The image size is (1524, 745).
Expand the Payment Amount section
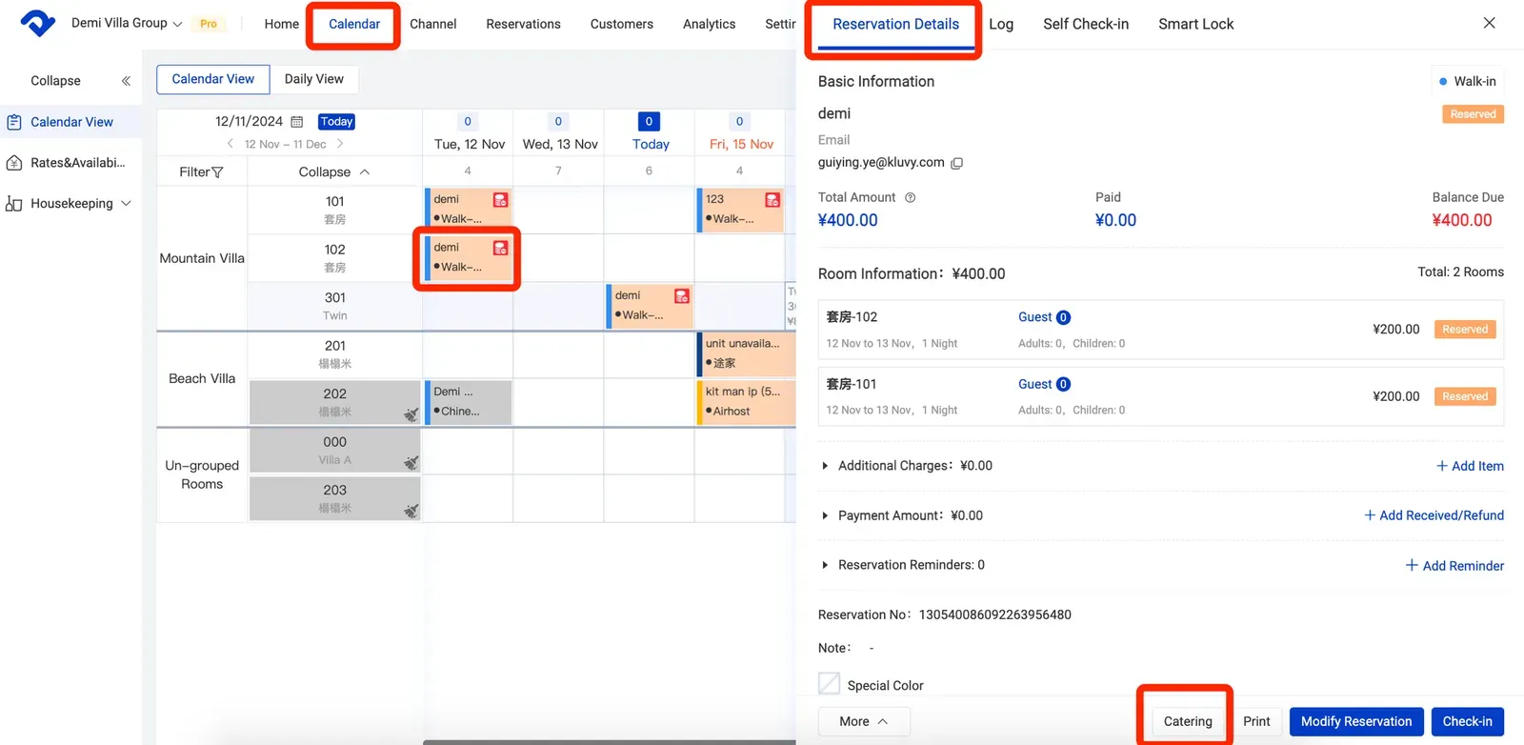825,515
